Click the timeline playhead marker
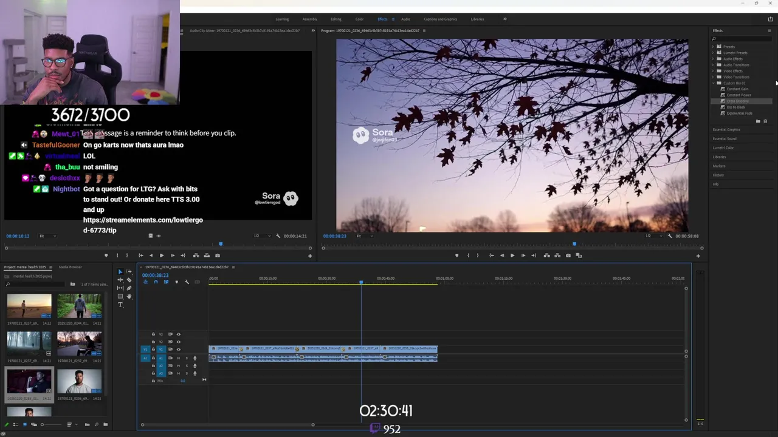Image resolution: width=778 pixels, height=437 pixels. click(361, 283)
